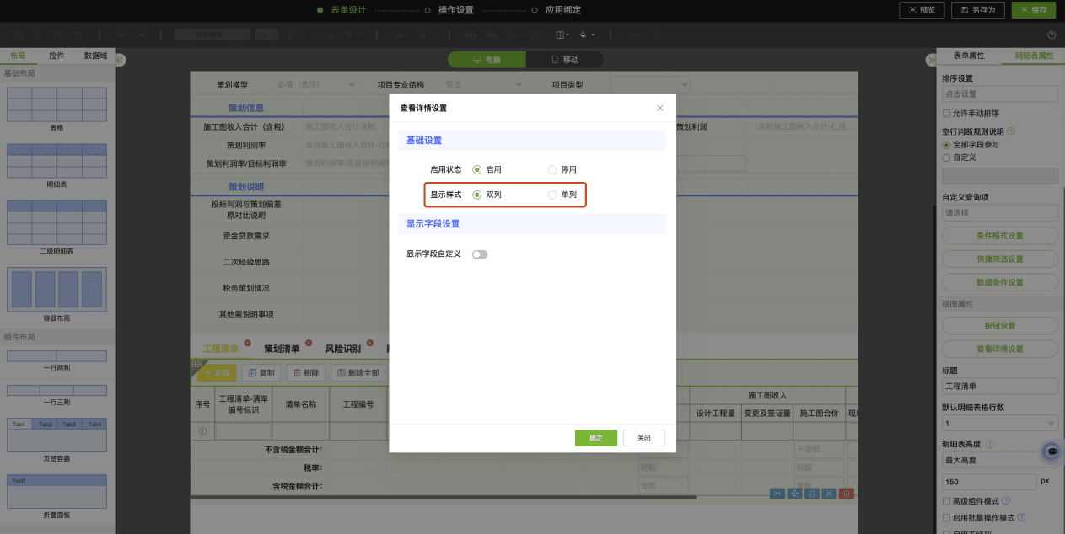
Task: Select 启用 radio for 启用状态
Action: [x=477, y=169]
